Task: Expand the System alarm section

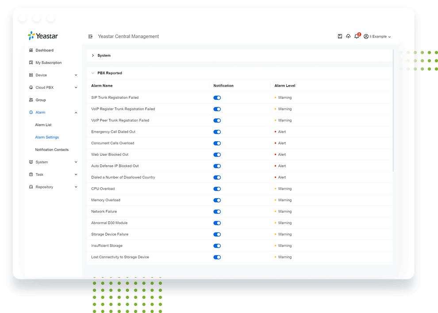Action: click(93, 56)
